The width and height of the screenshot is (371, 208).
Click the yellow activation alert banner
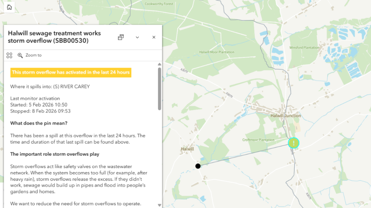tap(71, 72)
